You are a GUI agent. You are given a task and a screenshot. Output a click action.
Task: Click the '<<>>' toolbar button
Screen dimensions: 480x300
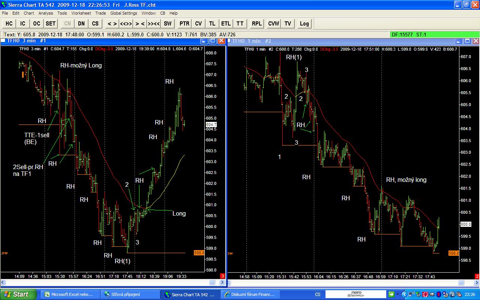pyautogui.click(x=126, y=24)
